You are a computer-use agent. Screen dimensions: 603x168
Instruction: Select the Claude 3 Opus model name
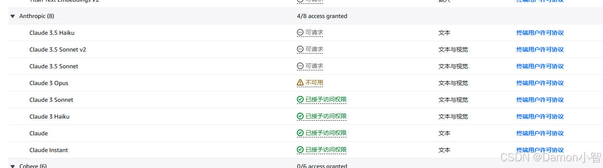[x=49, y=83]
